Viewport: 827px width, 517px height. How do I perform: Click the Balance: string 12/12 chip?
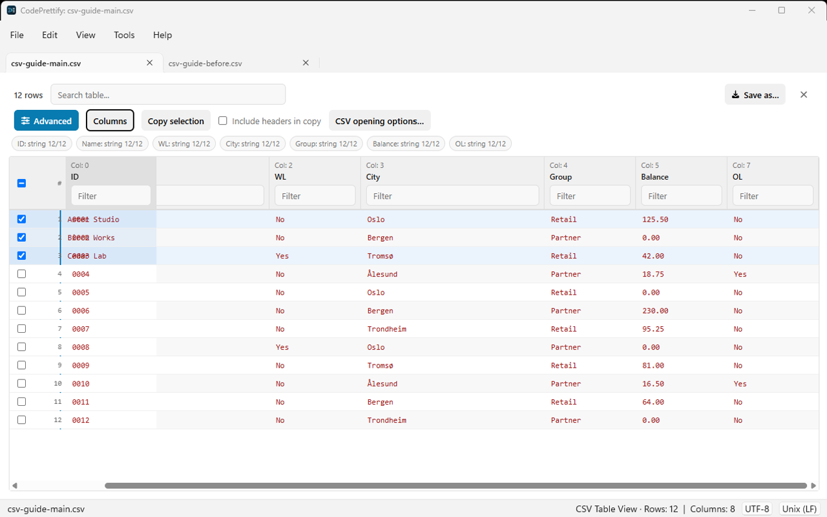pyautogui.click(x=406, y=143)
